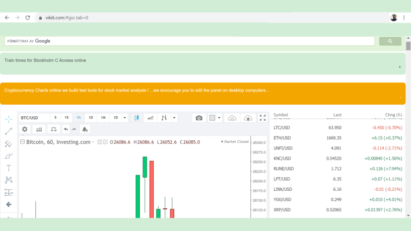Click the scrollbar down arrow
The height and width of the screenshot is (231, 411).
(x=408, y=215)
